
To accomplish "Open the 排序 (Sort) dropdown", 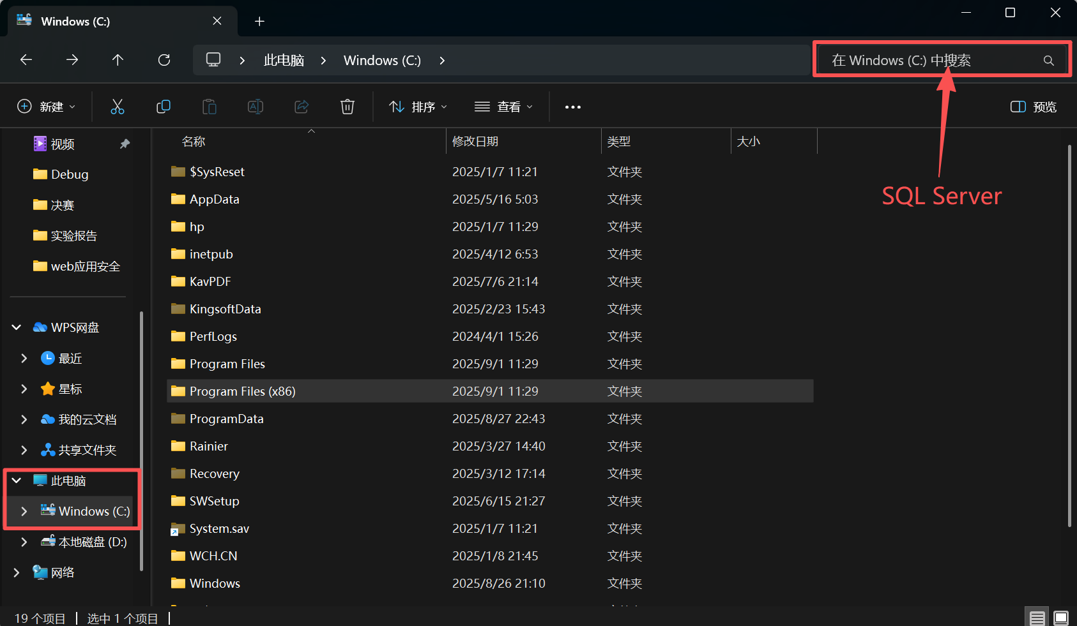I will pyautogui.click(x=417, y=107).
